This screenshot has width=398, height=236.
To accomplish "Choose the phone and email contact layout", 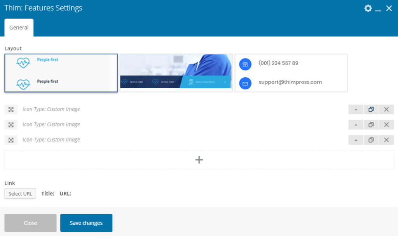I will (x=291, y=73).
